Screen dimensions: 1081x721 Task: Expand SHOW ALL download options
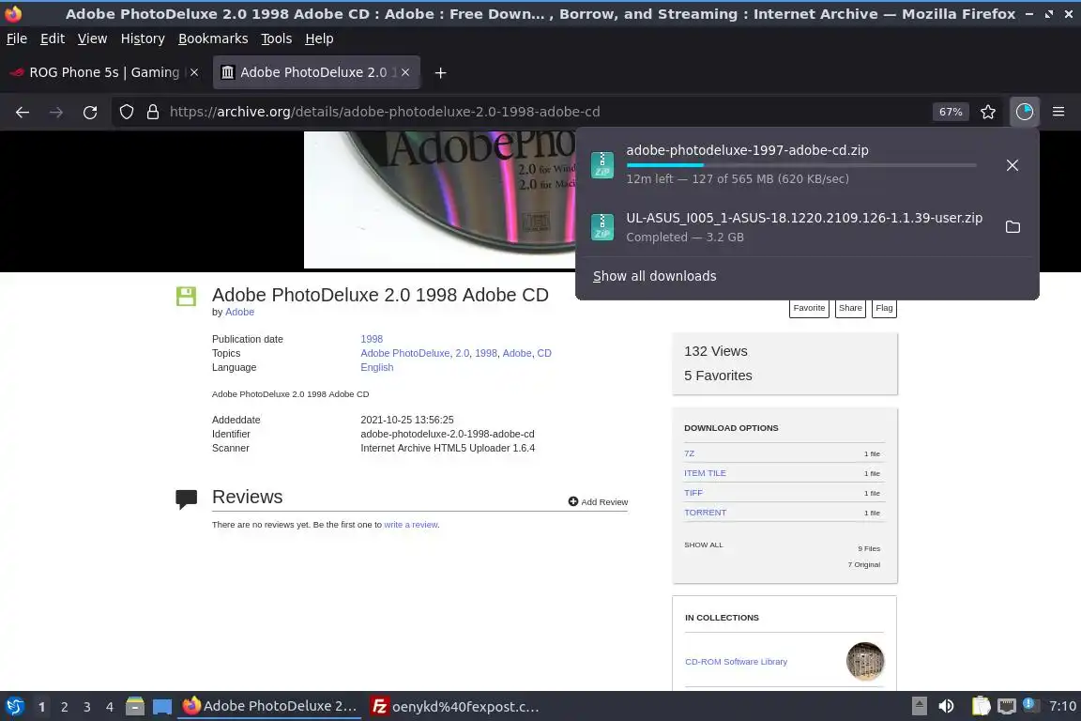coord(703,545)
